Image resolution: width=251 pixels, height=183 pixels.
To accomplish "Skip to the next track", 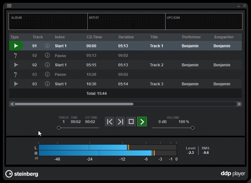I will tap(120, 121).
